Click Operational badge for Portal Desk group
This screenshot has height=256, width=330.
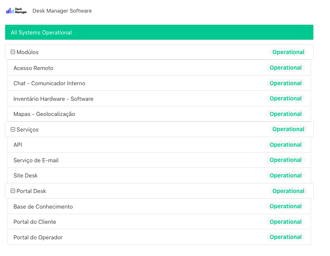pos(288,191)
